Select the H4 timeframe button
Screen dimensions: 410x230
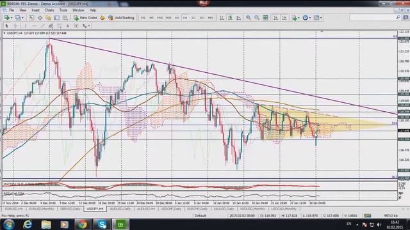(x=185, y=18)
